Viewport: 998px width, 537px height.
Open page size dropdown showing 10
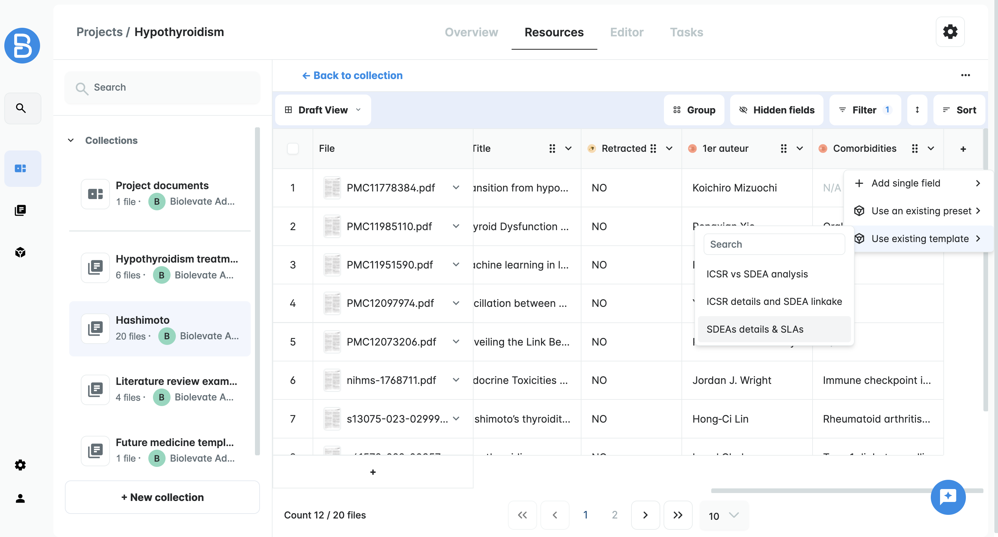(x=723, y=515)
